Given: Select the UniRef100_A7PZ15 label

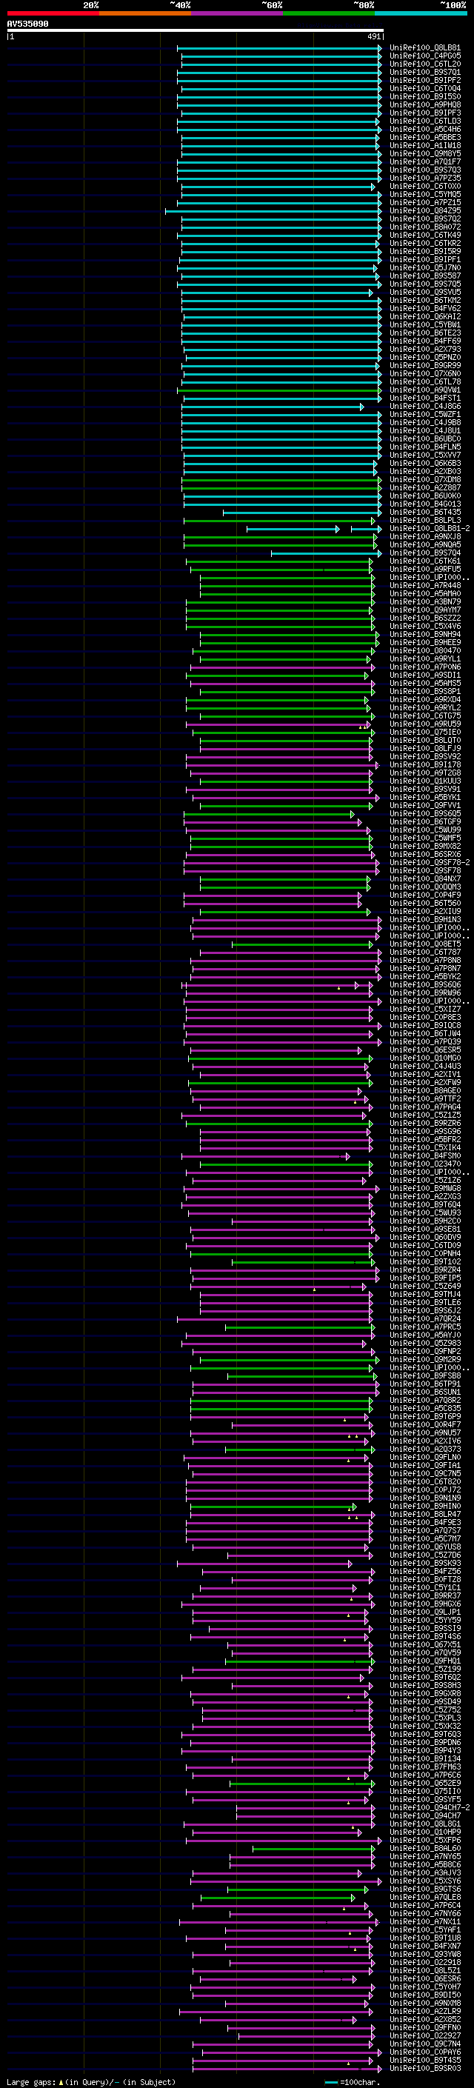Looking at the screenshot, I should point(425,203).
